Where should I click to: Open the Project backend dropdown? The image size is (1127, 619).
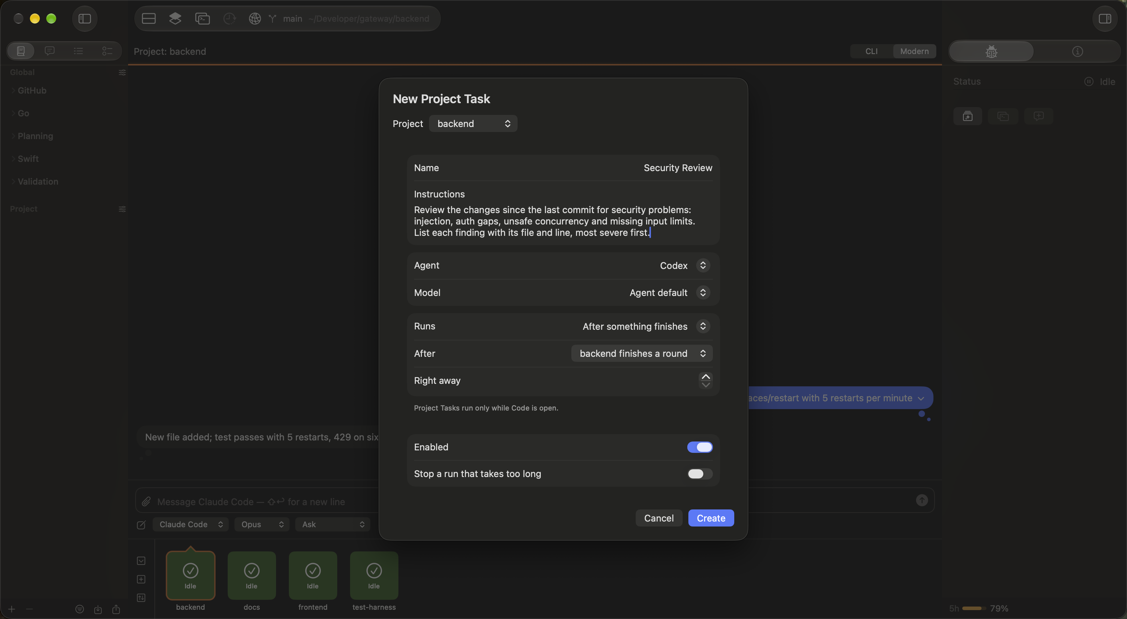coord(473,124)
